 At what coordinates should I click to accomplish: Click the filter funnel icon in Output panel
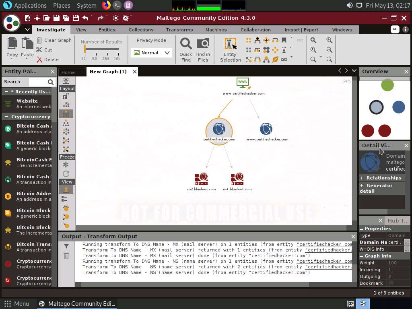[66, 246]
